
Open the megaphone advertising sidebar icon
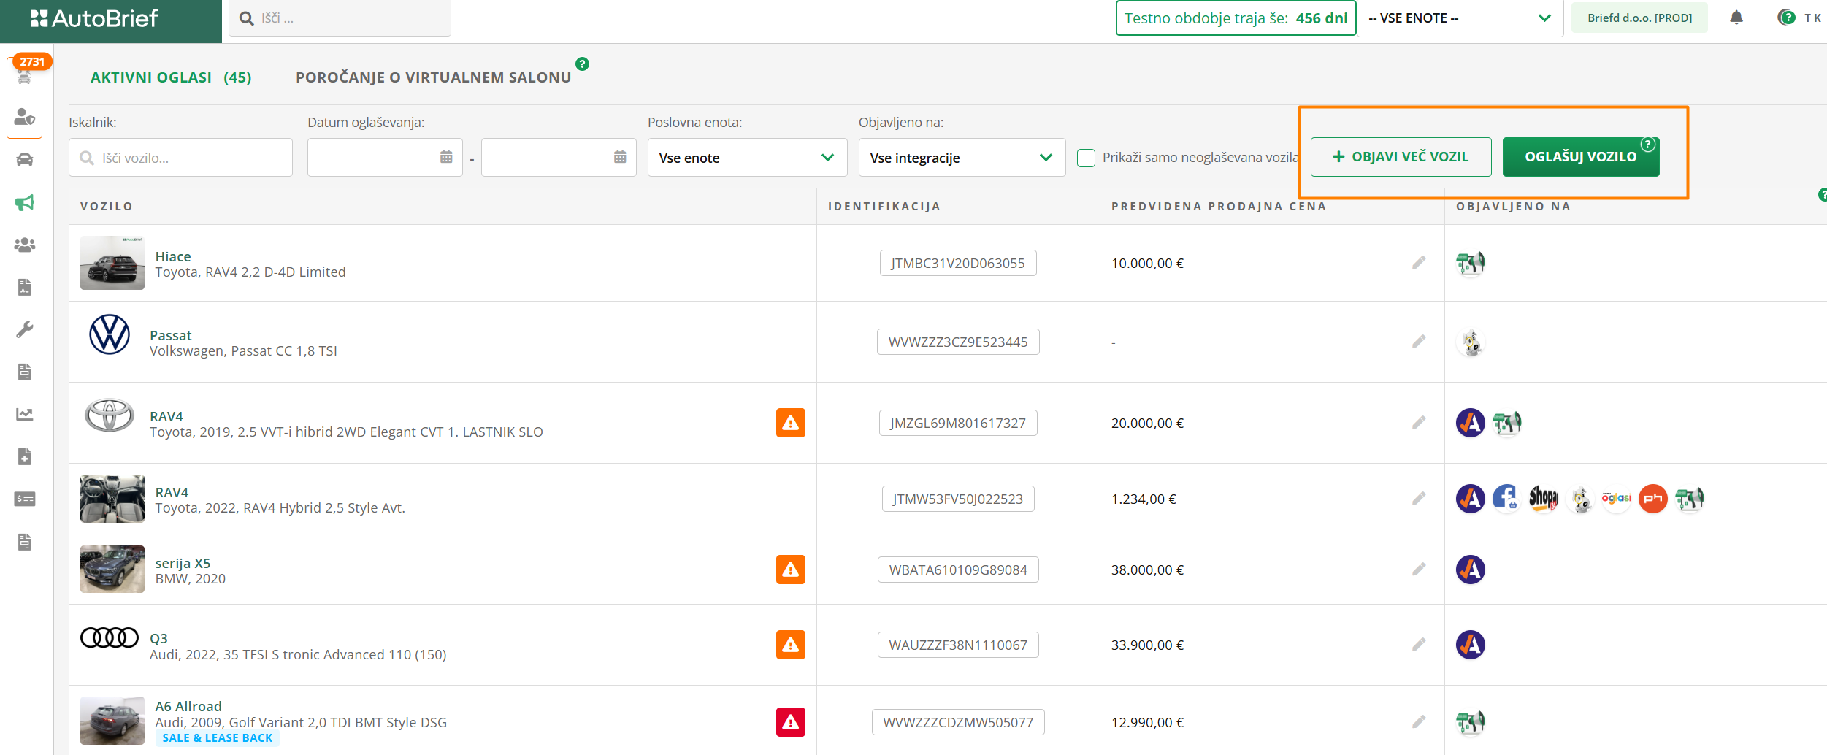[x=25, y=202]
